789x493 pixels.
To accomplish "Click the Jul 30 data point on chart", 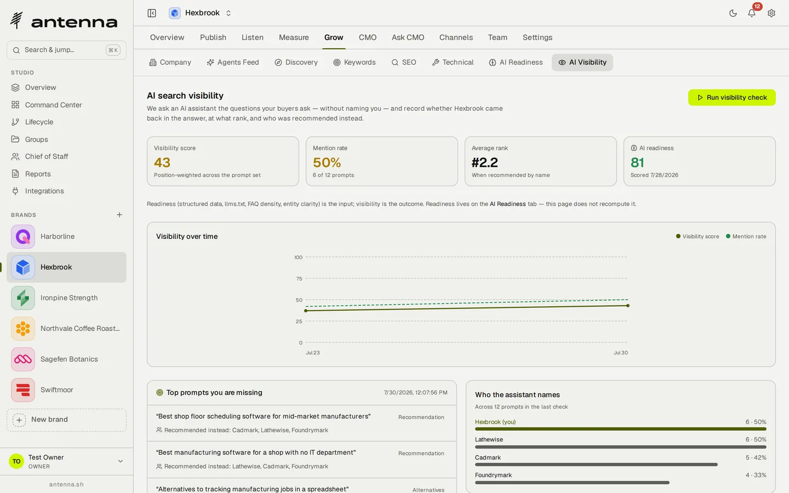I will 628,306.
